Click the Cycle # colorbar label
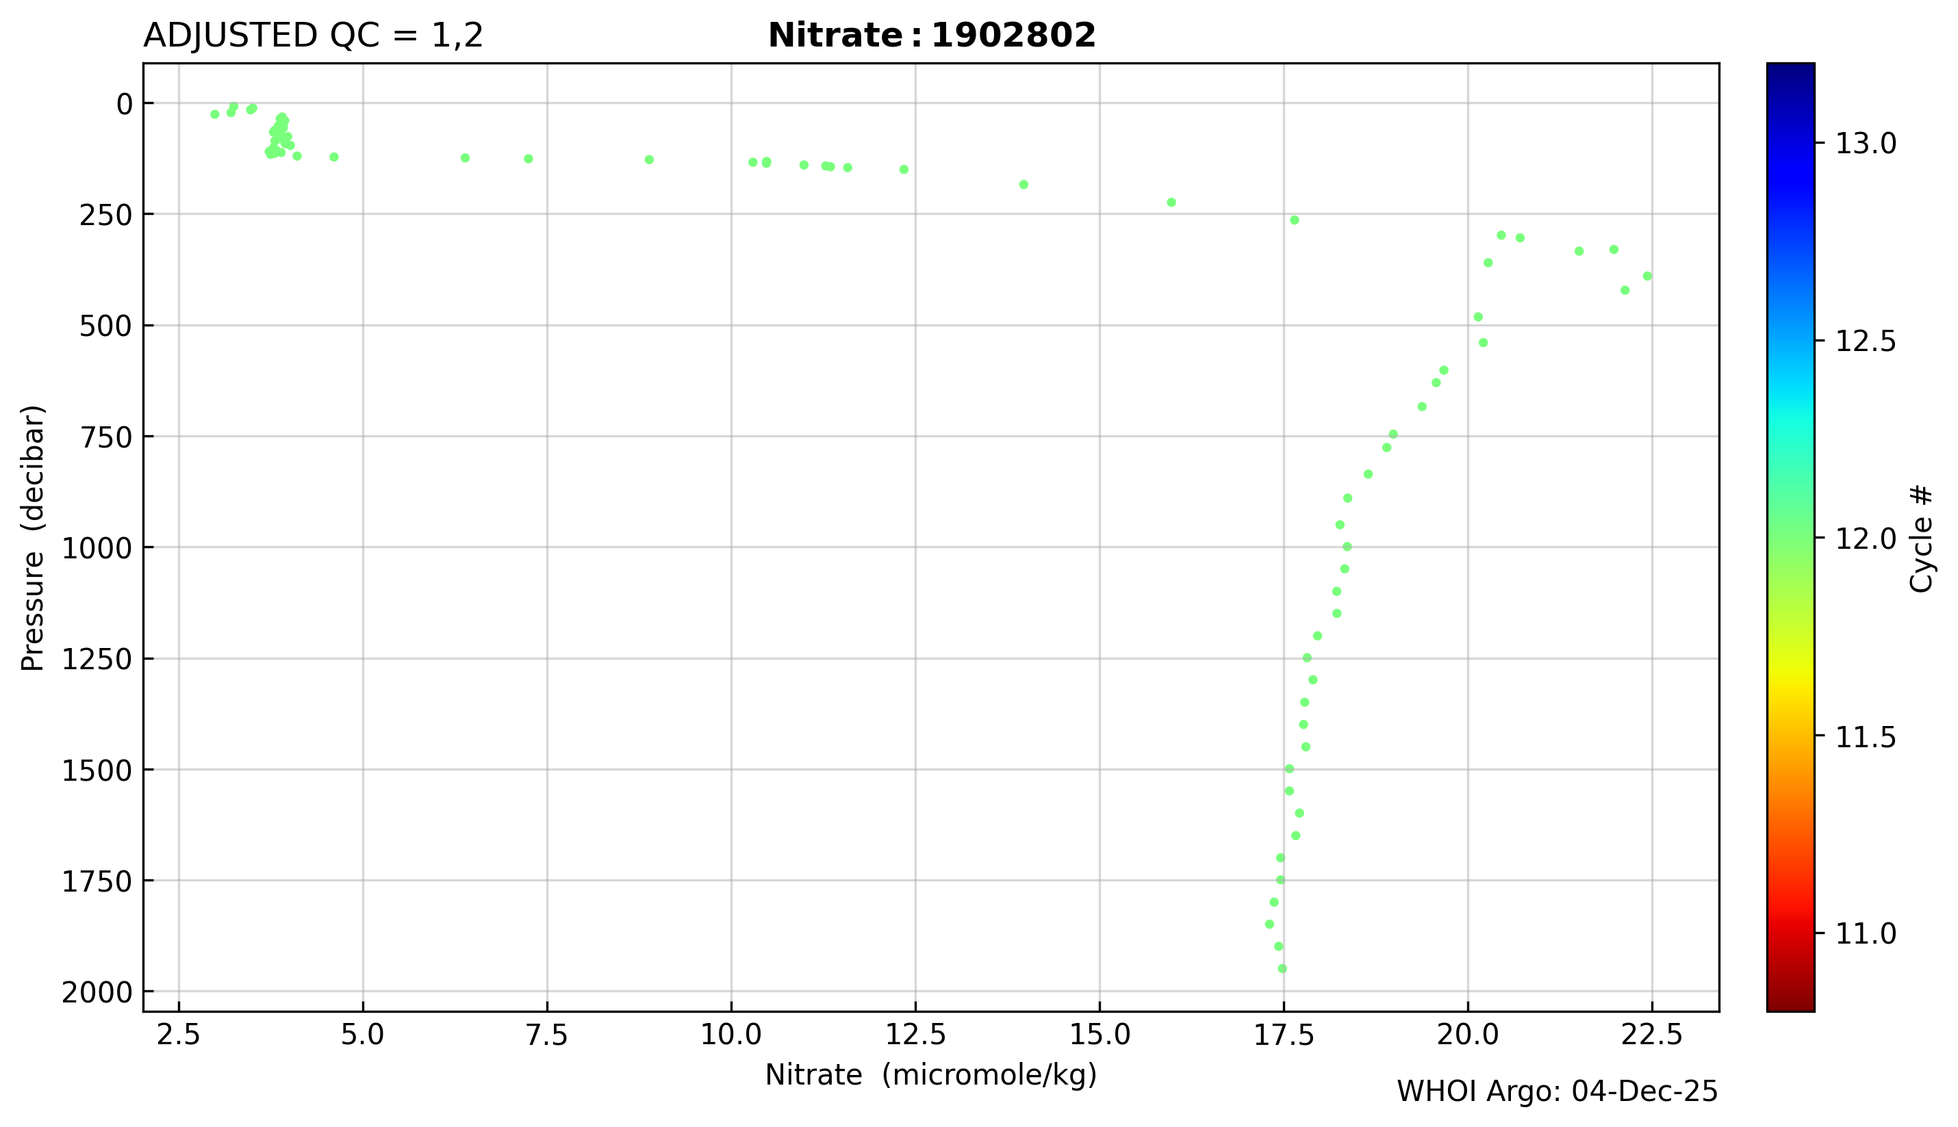The width and height of the screenshot is (1958, 1127). click(x=1922, y=538)
